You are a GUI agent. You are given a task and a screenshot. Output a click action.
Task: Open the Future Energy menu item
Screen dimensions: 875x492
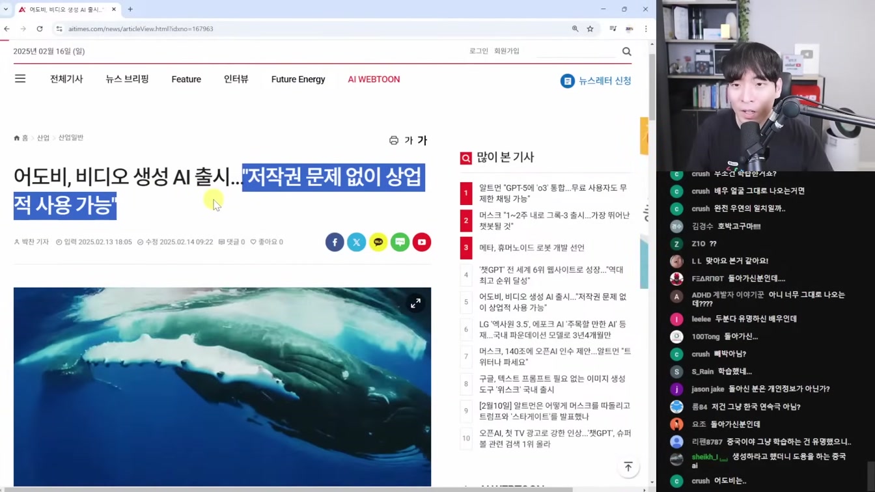[298, 79]
